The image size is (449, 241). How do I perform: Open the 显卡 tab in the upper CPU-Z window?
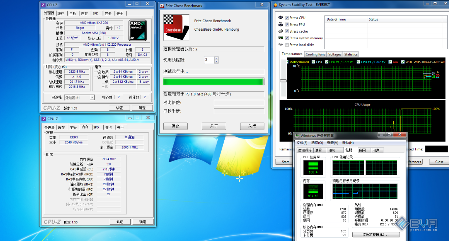pos(108,13)
